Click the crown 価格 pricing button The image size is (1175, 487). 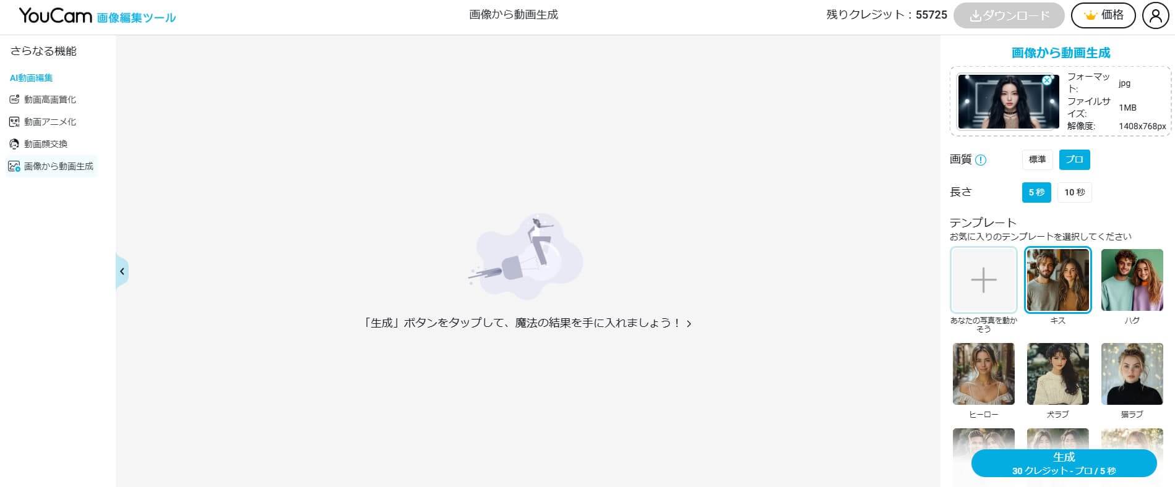[x=1103, y=15]
